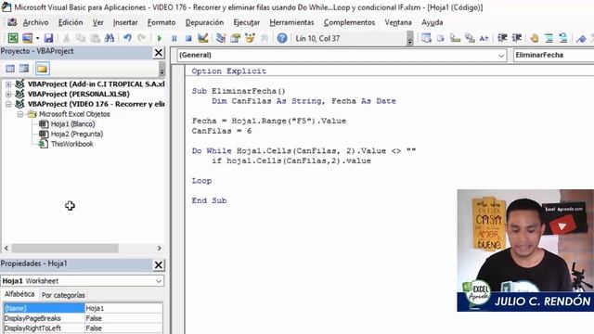Click the View Microsoft Excel icon
Screen dimensions: 594x334
[13, 38]
